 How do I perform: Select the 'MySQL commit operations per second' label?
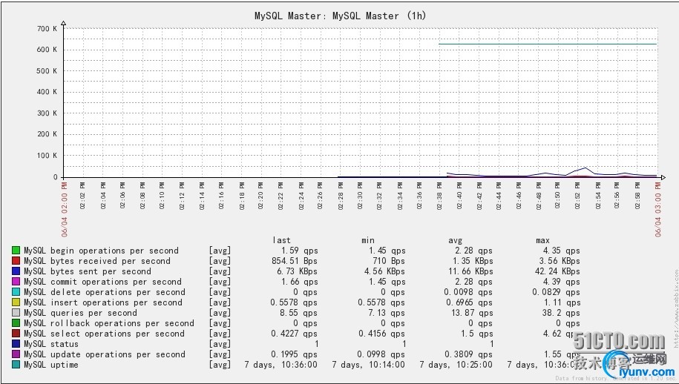[102, 282]
